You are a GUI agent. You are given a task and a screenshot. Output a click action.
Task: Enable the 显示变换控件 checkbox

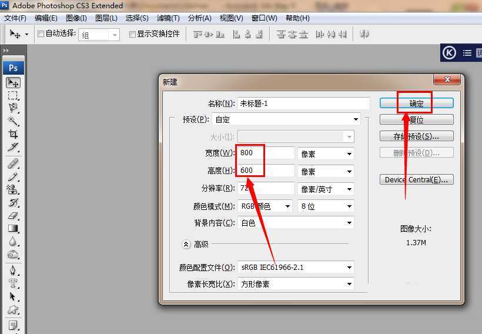tap(132, 34)
